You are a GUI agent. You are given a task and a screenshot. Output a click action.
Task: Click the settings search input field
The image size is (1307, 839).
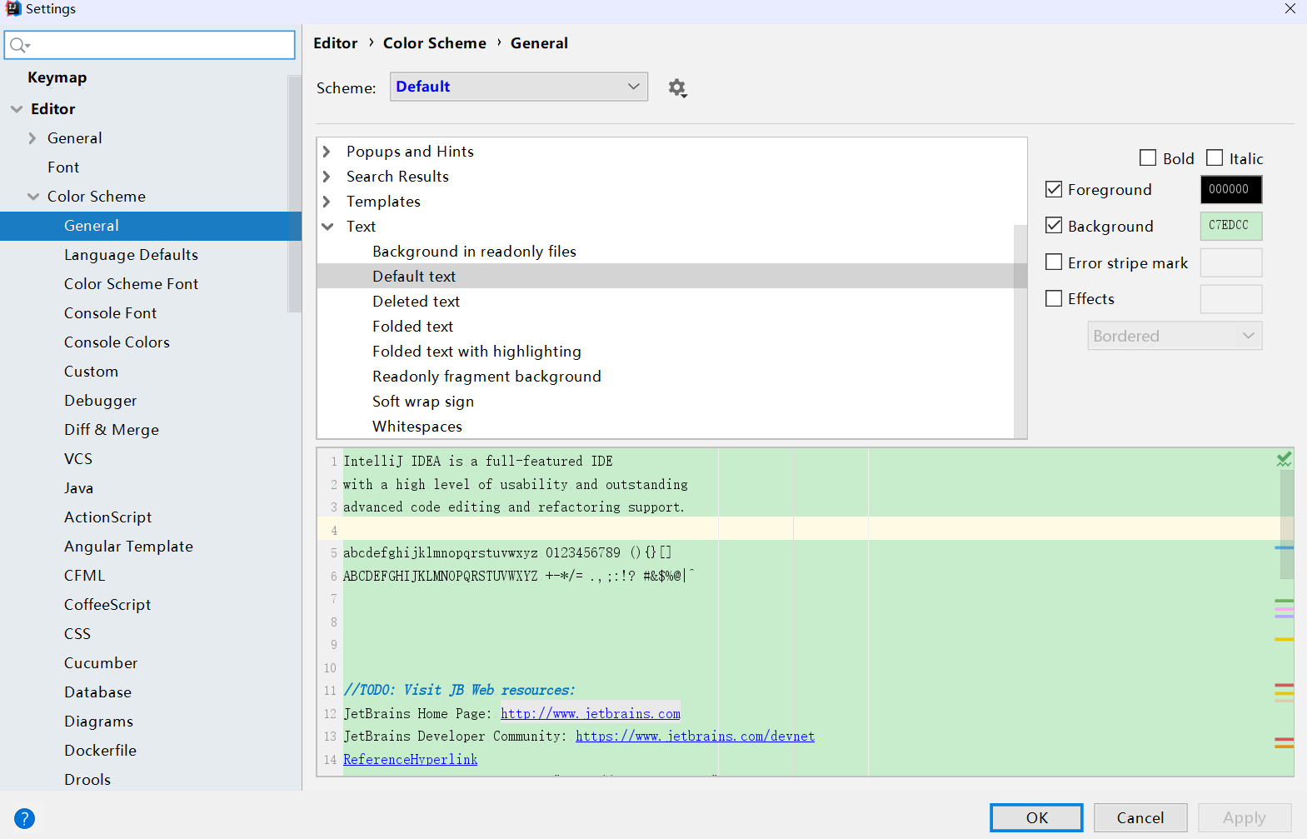150,45
